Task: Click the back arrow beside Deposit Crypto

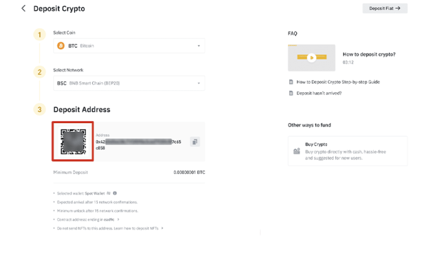Action: (x=24, y=9)
